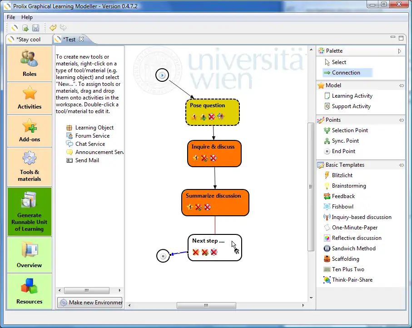Activate the Select tool in palette

tap(338, 62)
